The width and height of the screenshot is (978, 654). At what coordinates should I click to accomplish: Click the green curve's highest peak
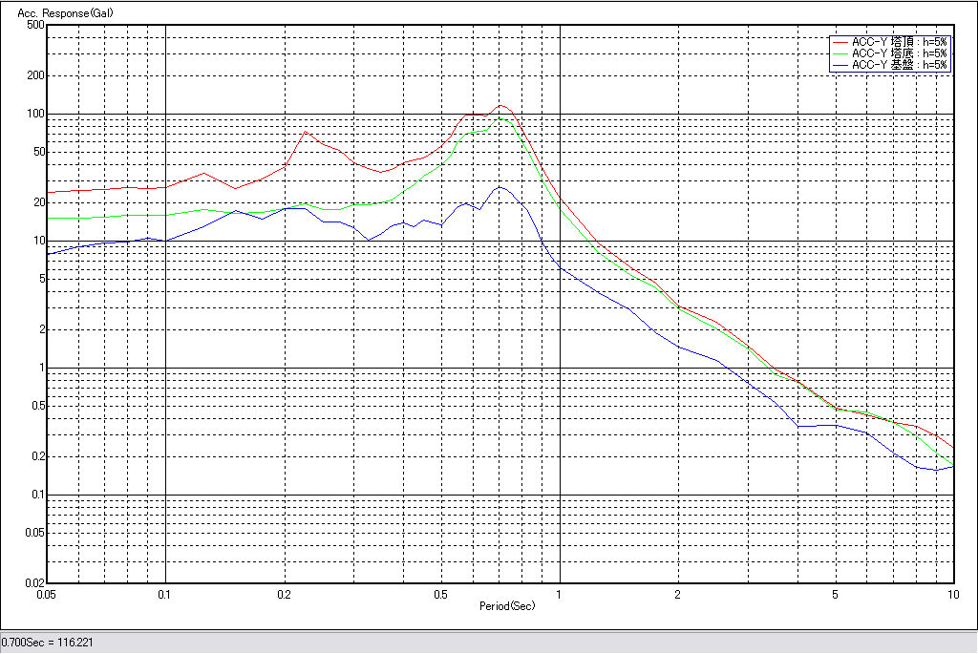(501, 118)
